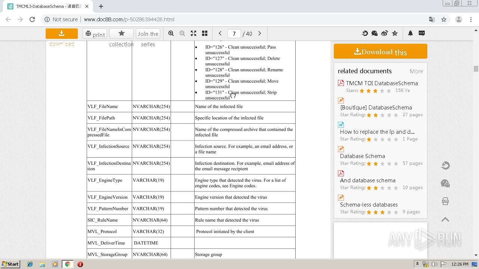Click the floating app/mobile icon on the right side

tap(445, 201)
